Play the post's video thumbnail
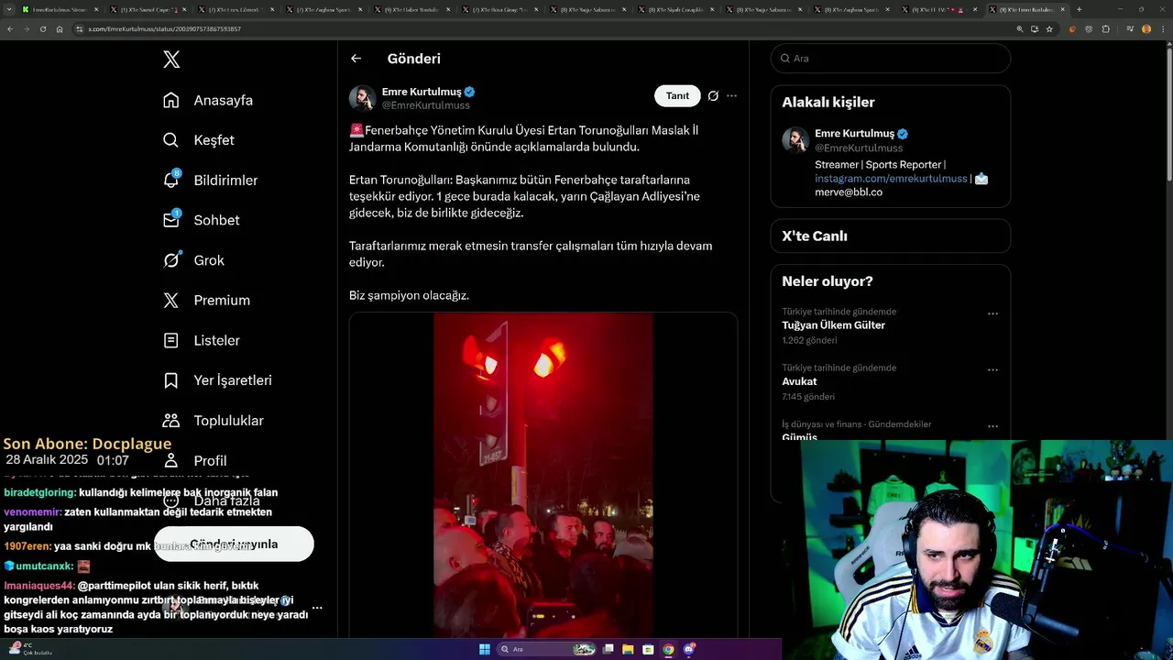 click(x=543, y=475)
